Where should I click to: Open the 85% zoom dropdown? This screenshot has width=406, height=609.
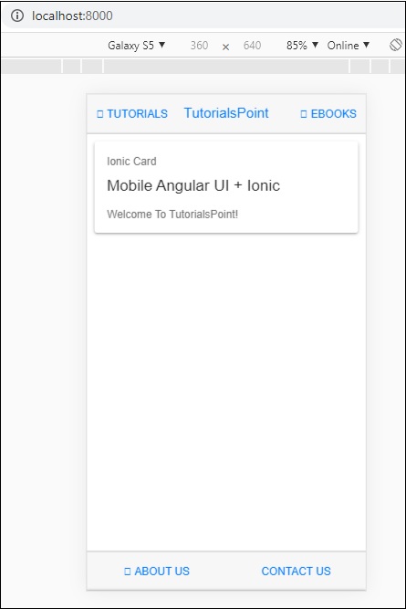point(302,46)
